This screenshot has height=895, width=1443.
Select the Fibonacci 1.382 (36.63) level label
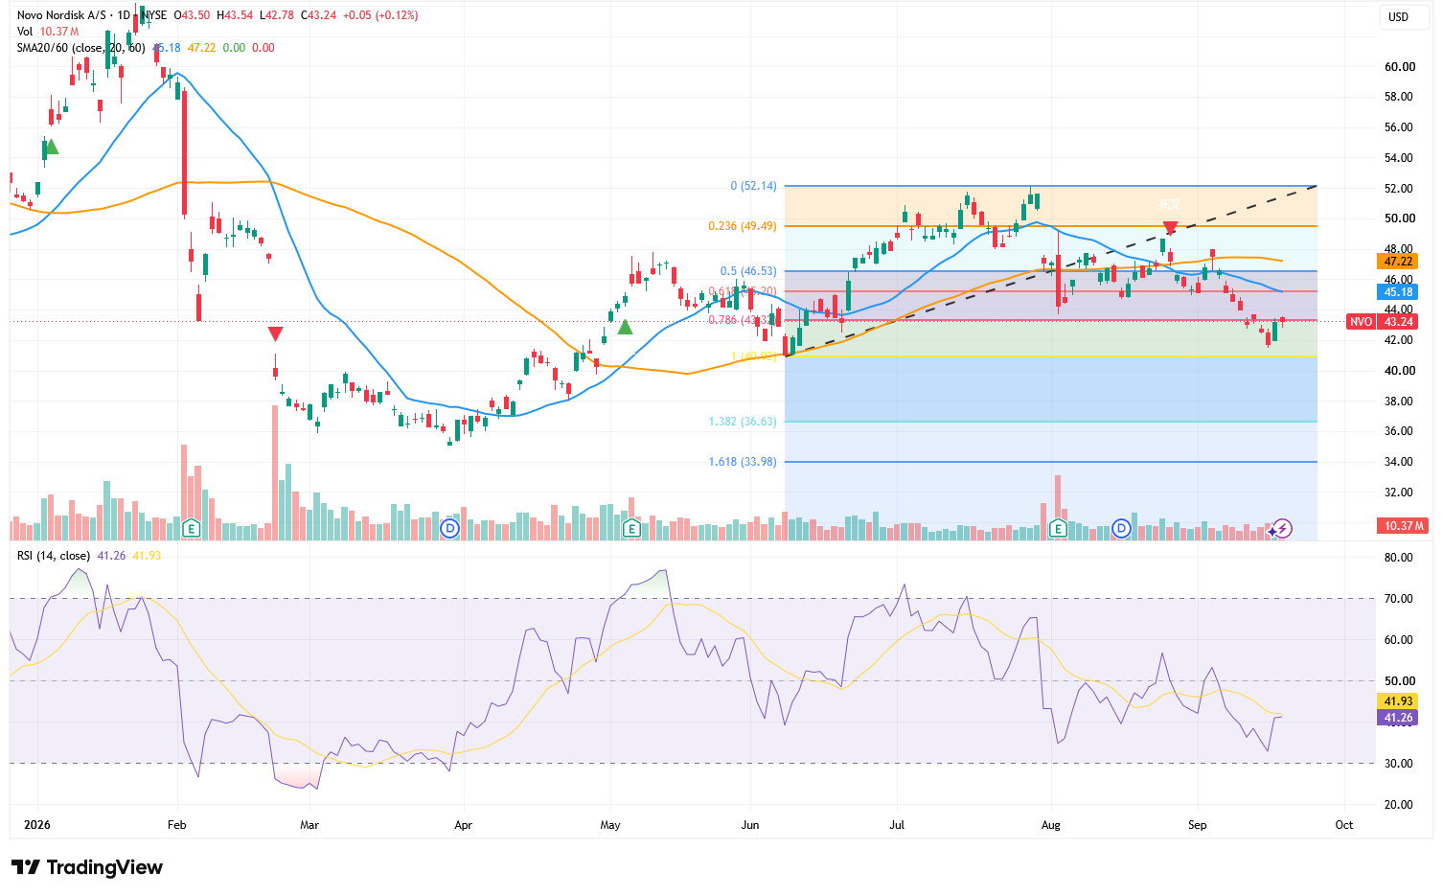click(743, 422)
